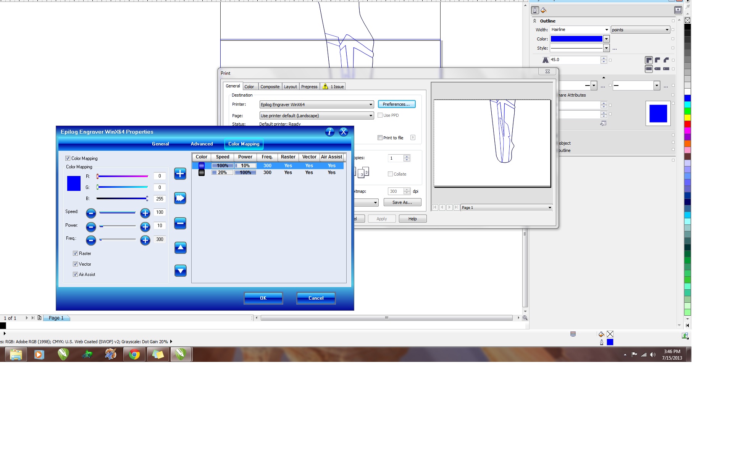733x460 pixels.
Task: Click the Move color down arrow icon
Action: 180,271
